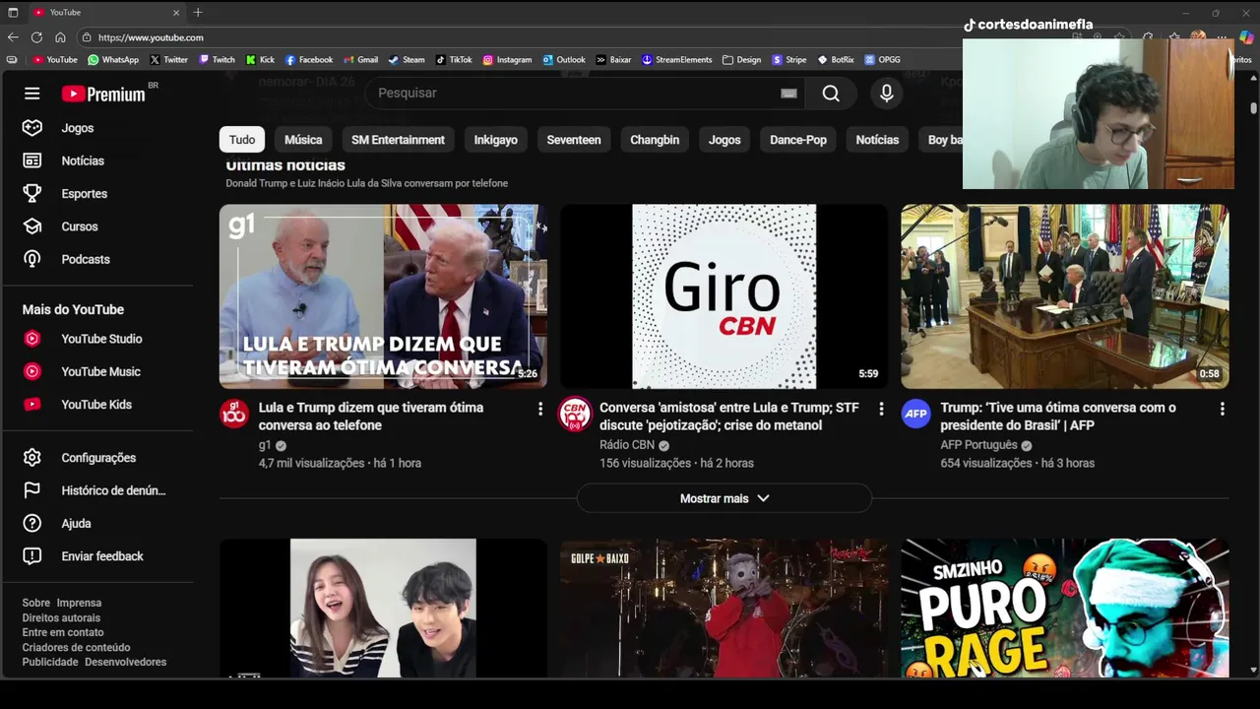Open Criadores de conteúdo footer link
This screenshot has width=1260, height=709.
pyautogui.click(x=76, y=647)
